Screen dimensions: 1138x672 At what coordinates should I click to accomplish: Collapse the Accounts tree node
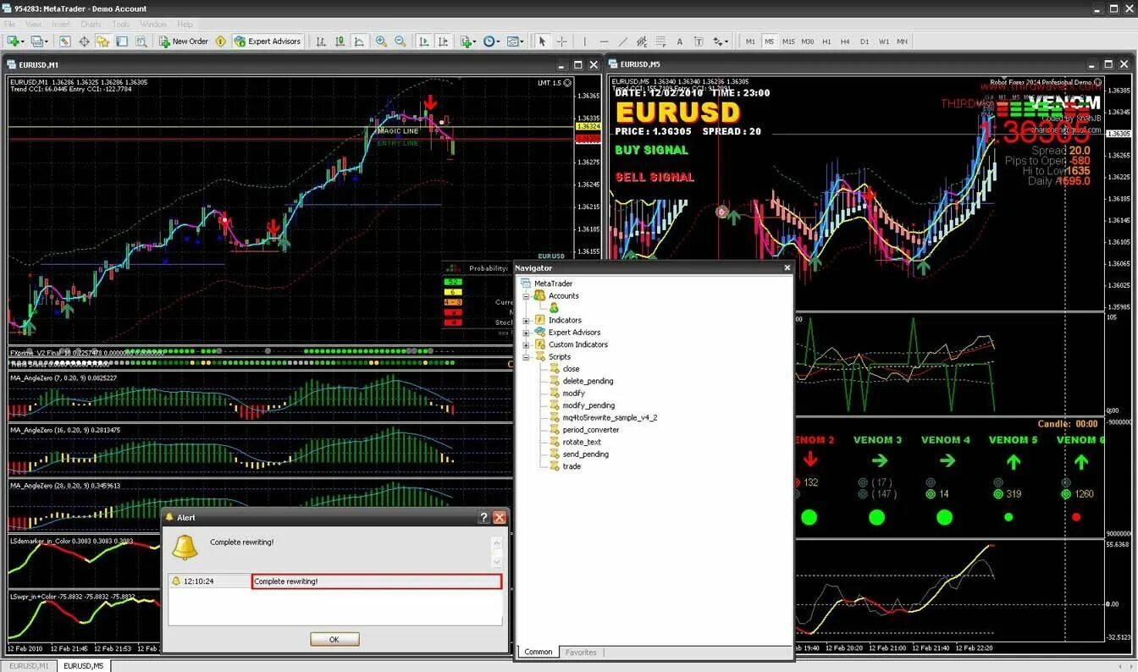point(526,296)
